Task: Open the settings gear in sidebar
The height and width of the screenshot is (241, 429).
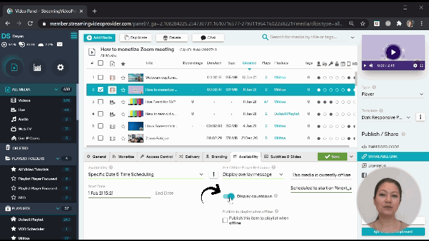Action: pyautogui.click(x=60, y=67)
